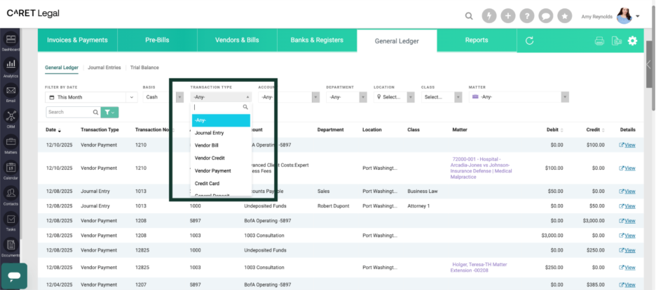Open the Hospital Arcadia-Jones matter link

tap(481, 168)
